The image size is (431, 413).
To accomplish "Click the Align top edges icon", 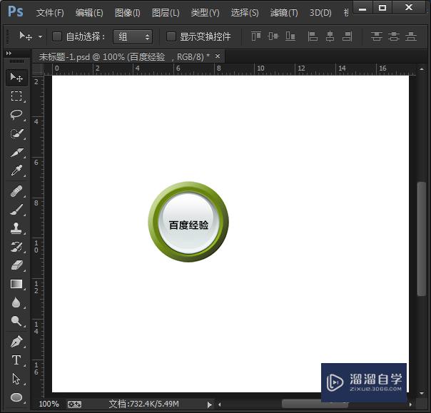I will [x=256, y=36].
